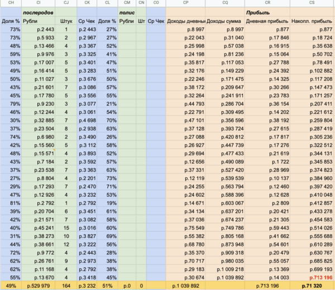Image resolution: width=335 pixels, height=290 pixels.
Task: Select column header CL
Action: tap(107, 3)
